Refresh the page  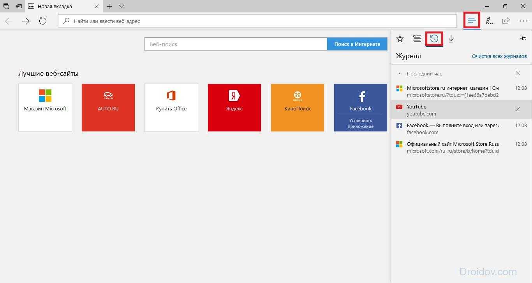click(x=43, y=21)
